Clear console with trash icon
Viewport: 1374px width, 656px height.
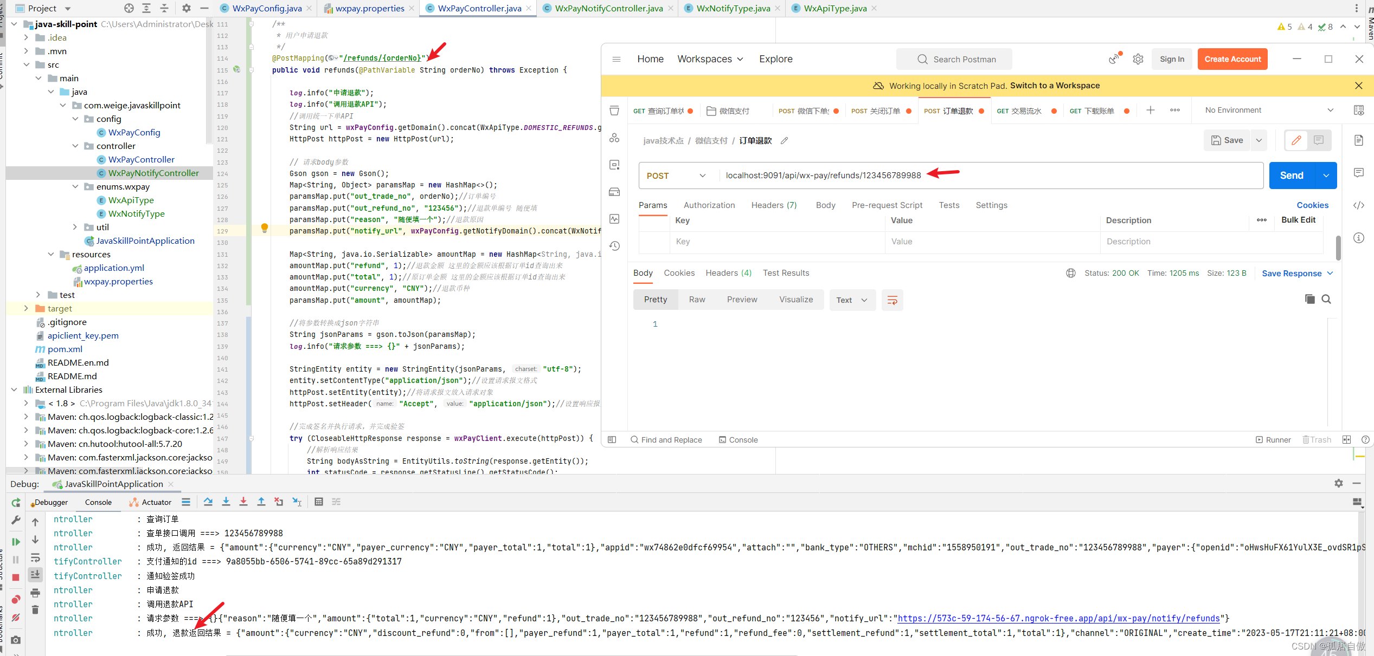point(35,610)
